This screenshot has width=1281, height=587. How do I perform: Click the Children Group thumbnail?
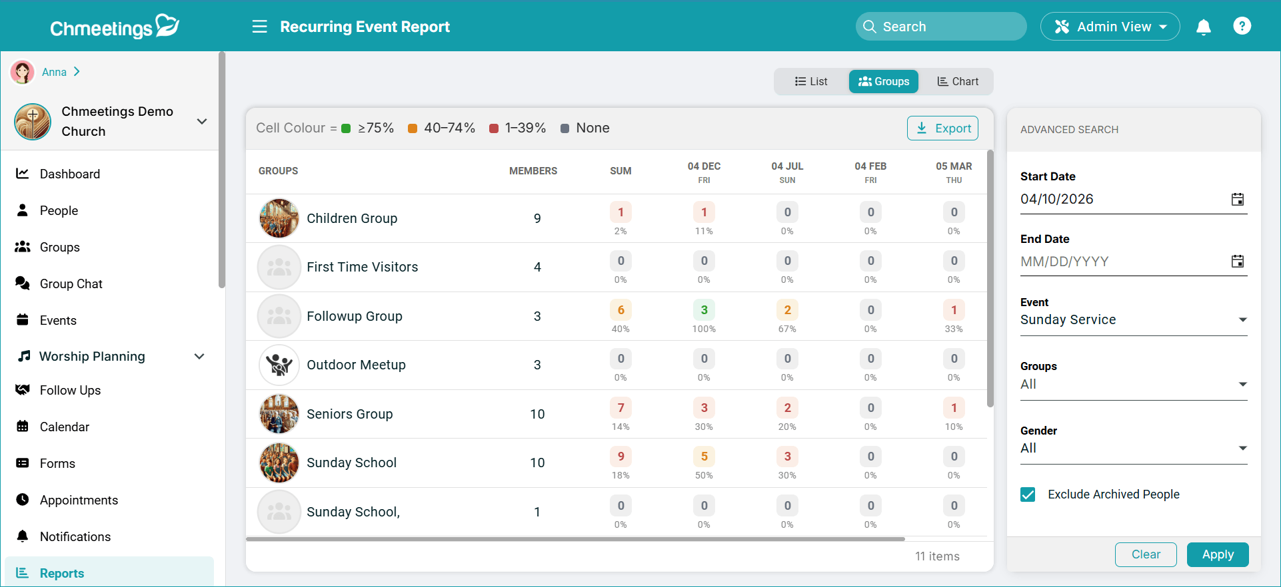tap(279, 218)
